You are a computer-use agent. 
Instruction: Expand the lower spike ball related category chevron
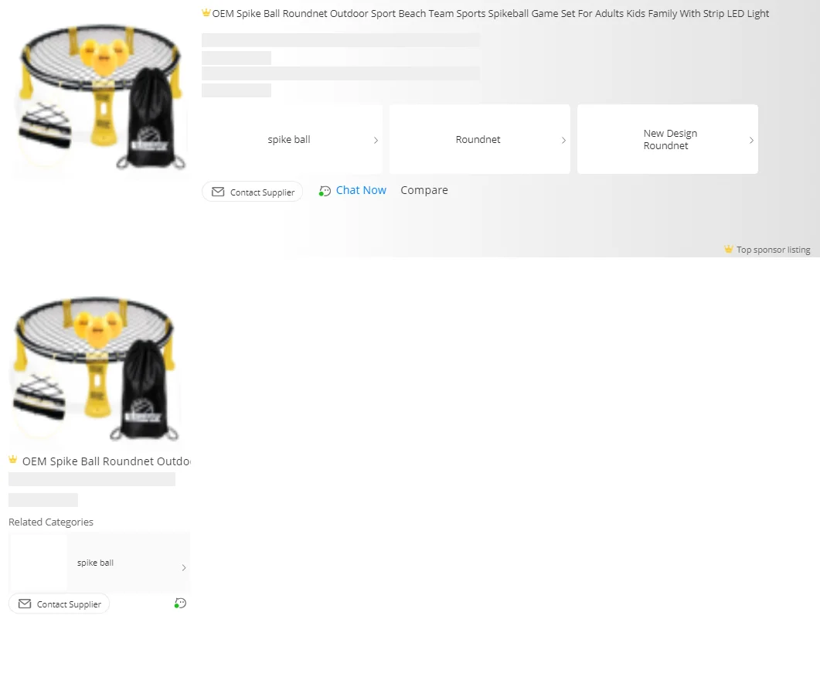(184, 567)
